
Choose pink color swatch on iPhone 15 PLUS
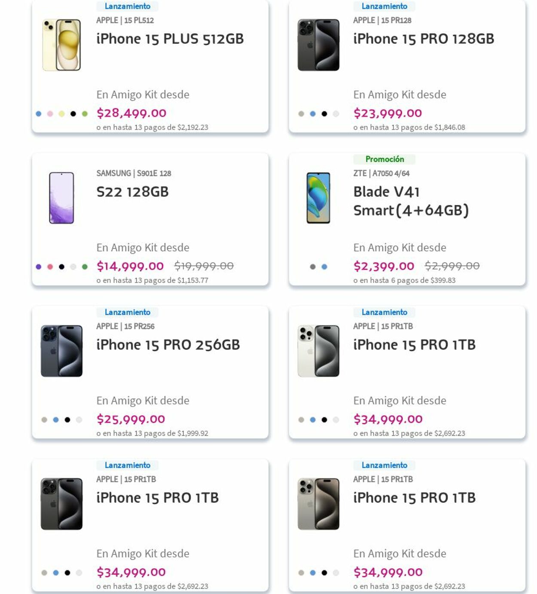pos(50,114)
